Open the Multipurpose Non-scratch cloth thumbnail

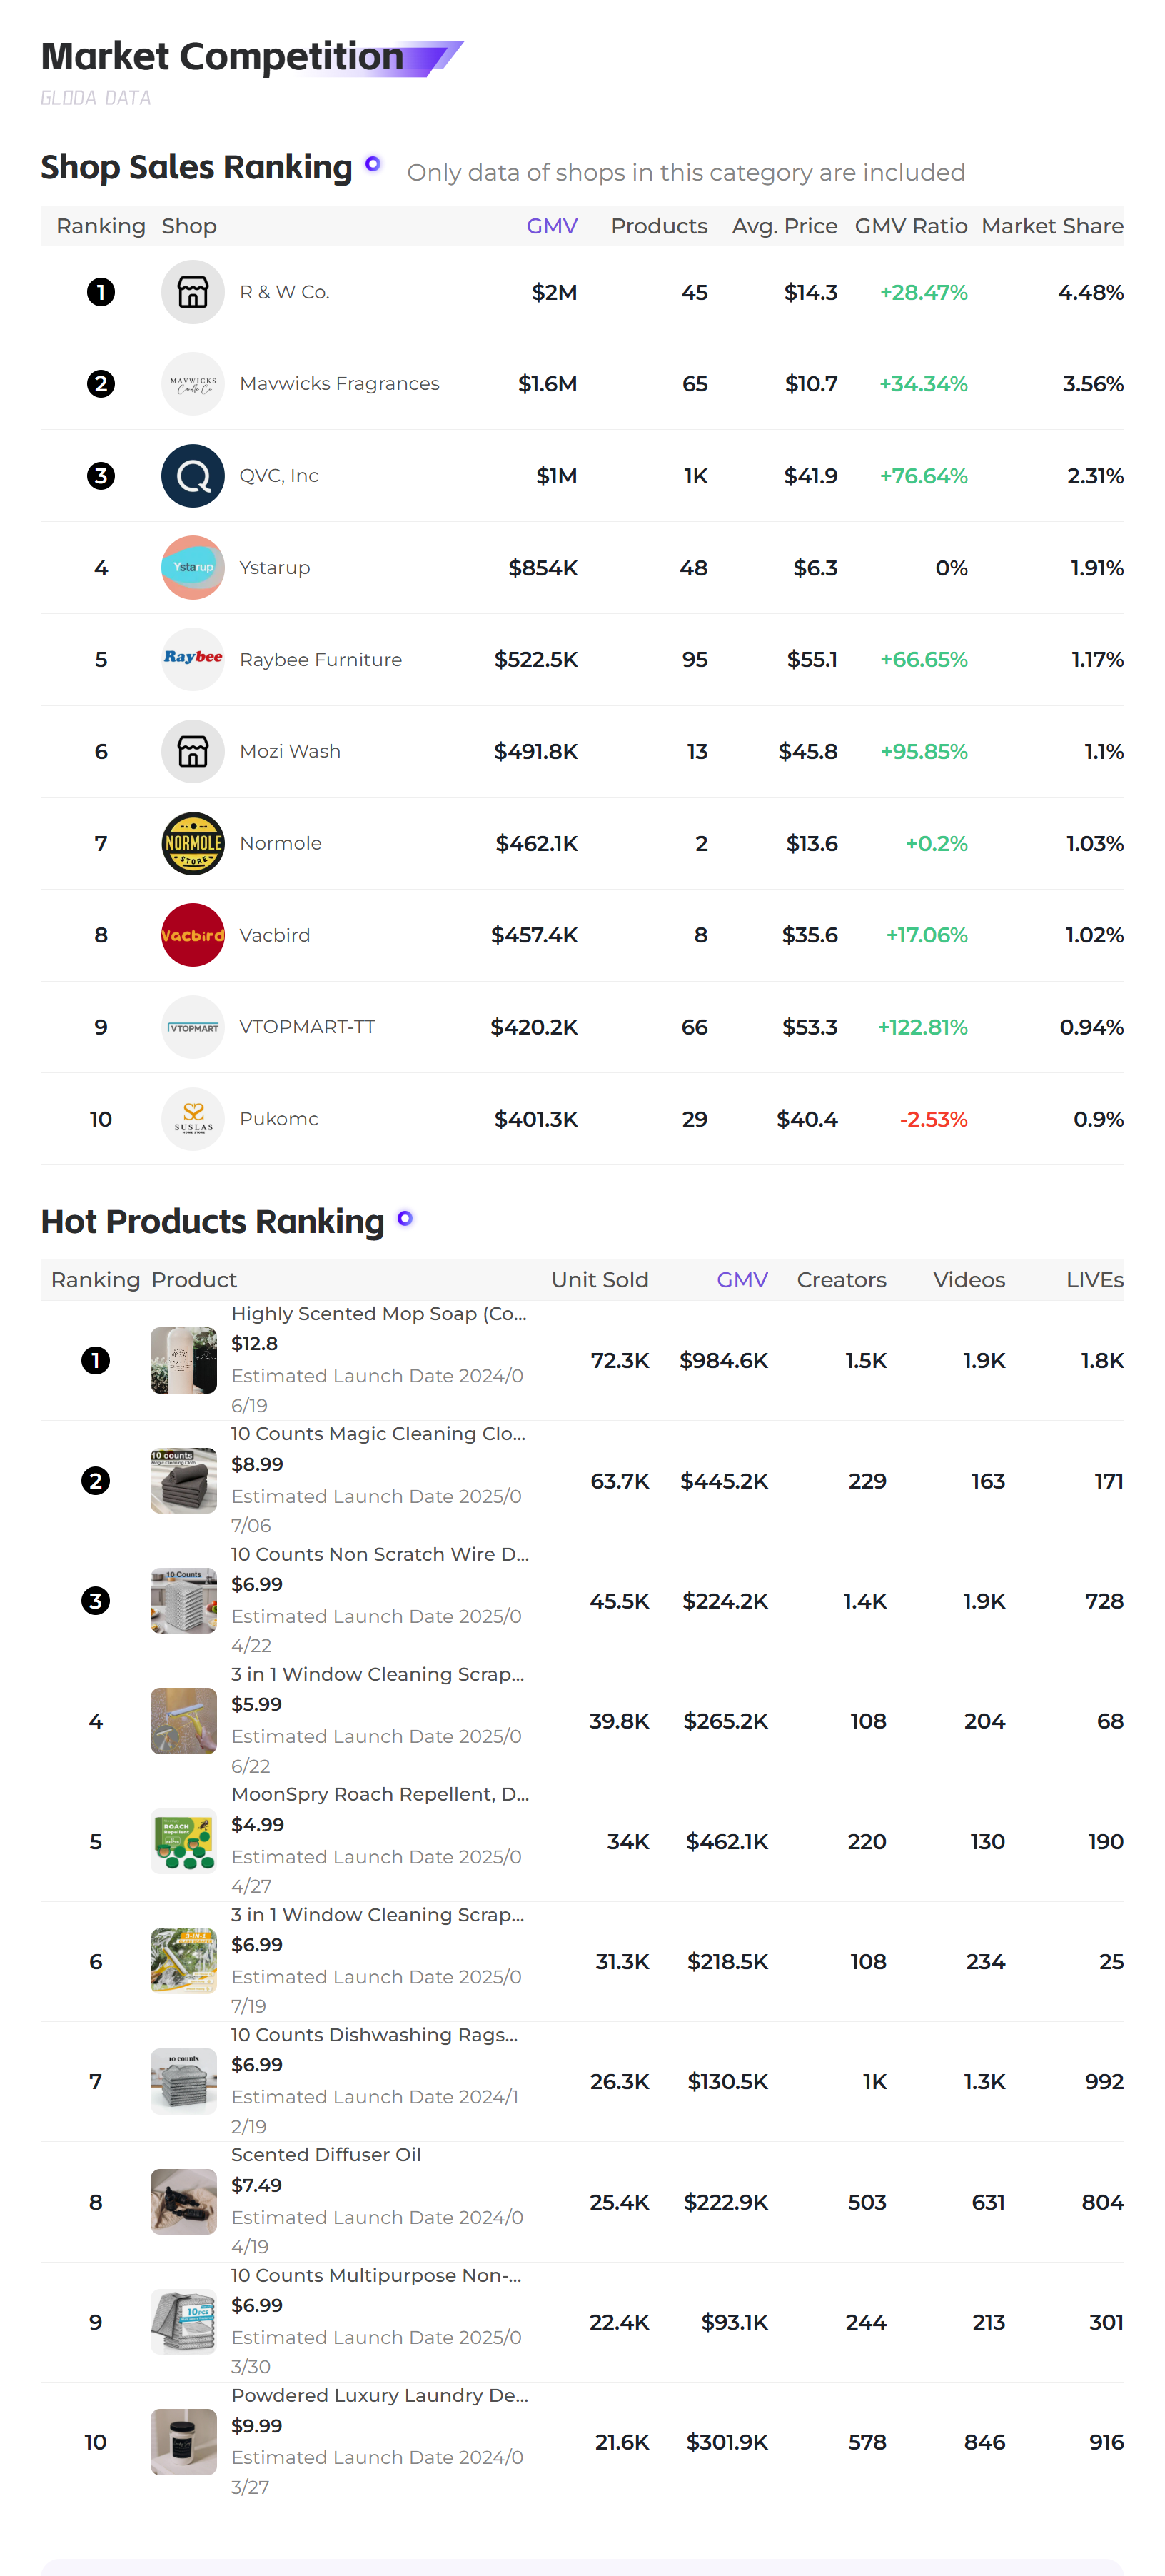[x=184, y=2322]
